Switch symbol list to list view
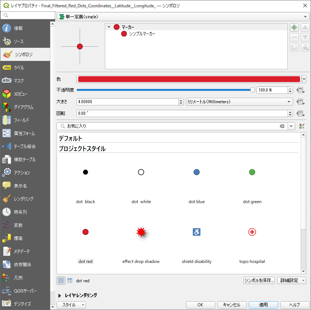This screenshot has height=310, width=311. pos(69,280)
